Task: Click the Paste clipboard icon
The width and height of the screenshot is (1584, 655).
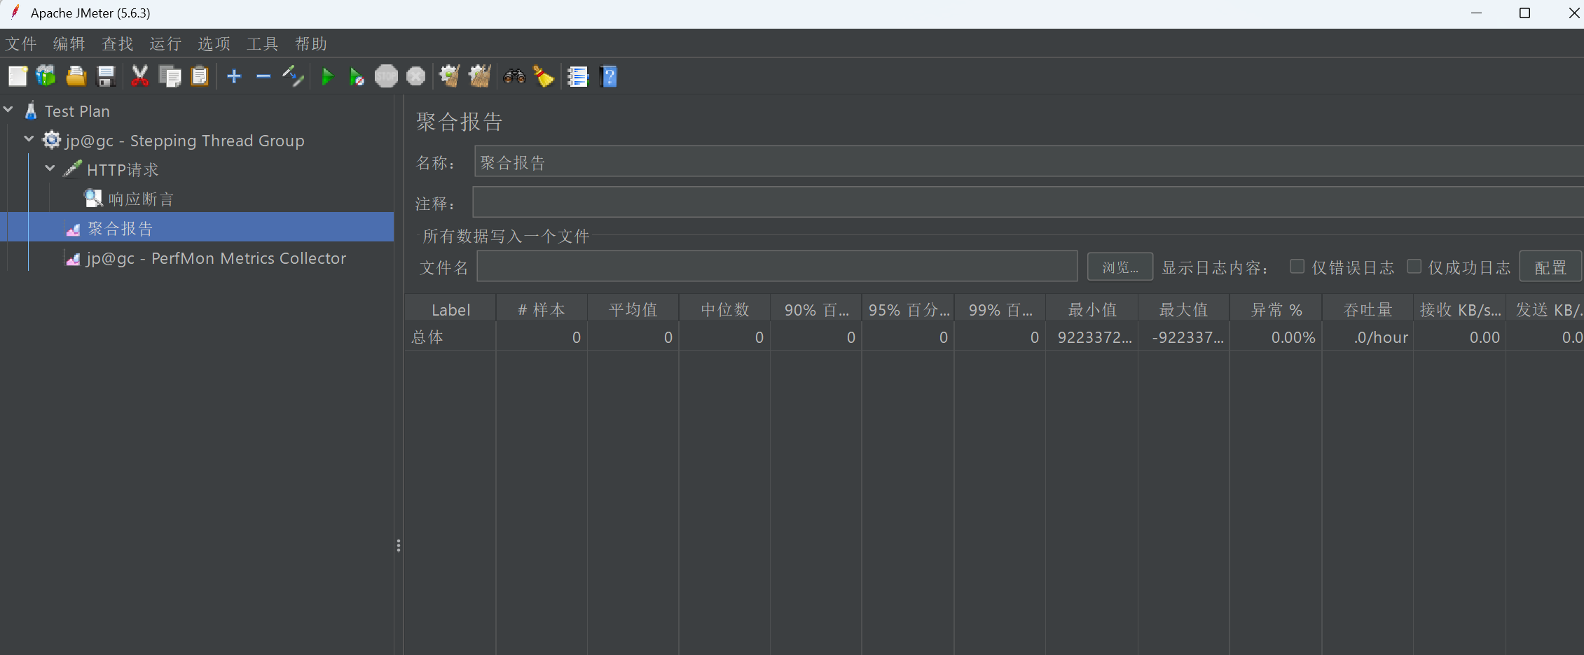Action: (200, 76)
